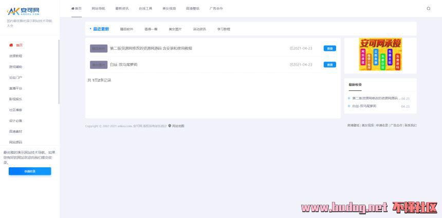Open the 白丝-双马尾萝莉 list title
Image resolution: width=442 pixels, height=218 pixels.
(124, 65)
